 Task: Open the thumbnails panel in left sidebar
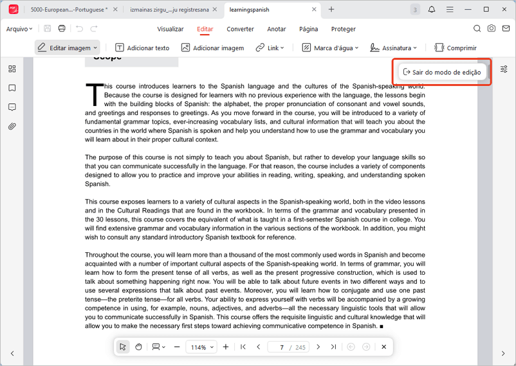[12, 69]
